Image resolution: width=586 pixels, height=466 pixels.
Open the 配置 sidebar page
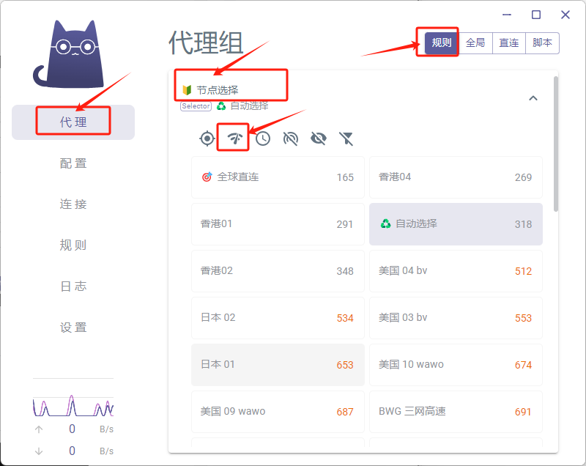tap(73, 163)
